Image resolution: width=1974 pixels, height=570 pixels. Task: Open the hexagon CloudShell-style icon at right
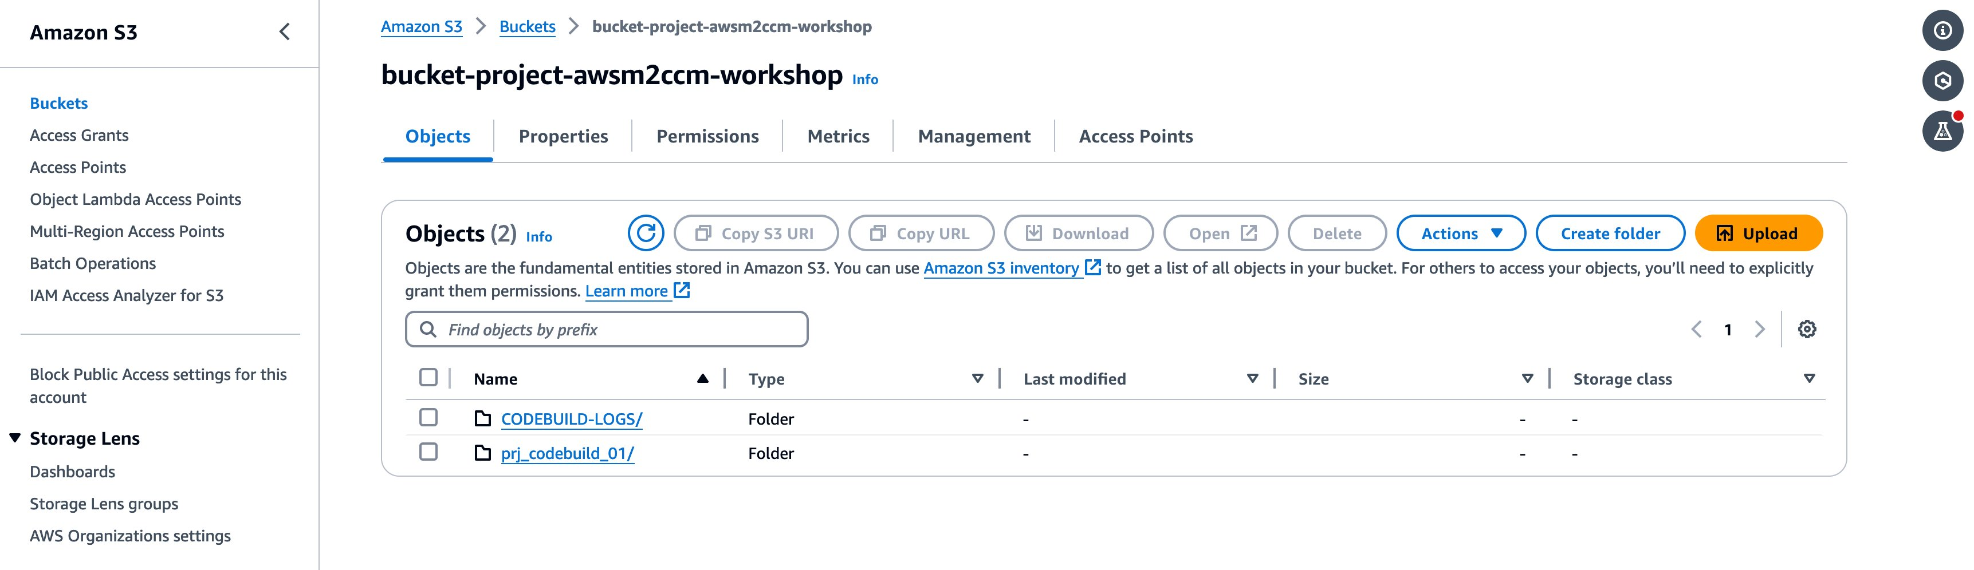click(x=1942, y=81)
